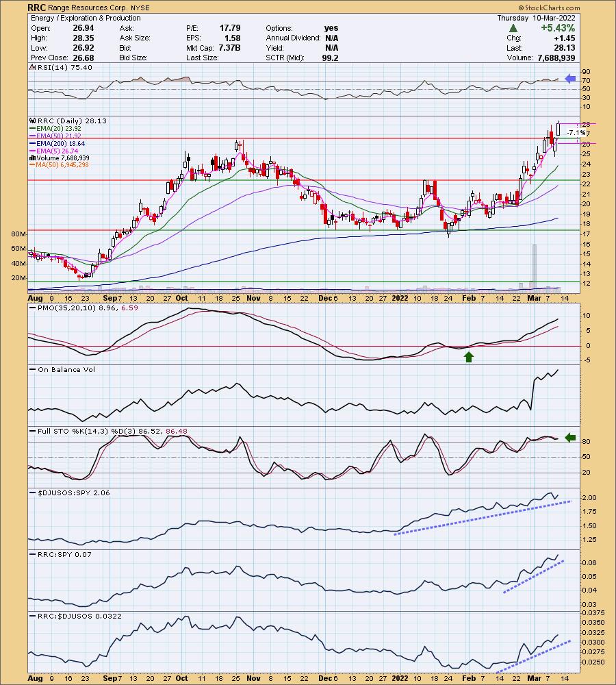
Task: Open the StockCharts.com copyright link
Action: tap(549, 8)
